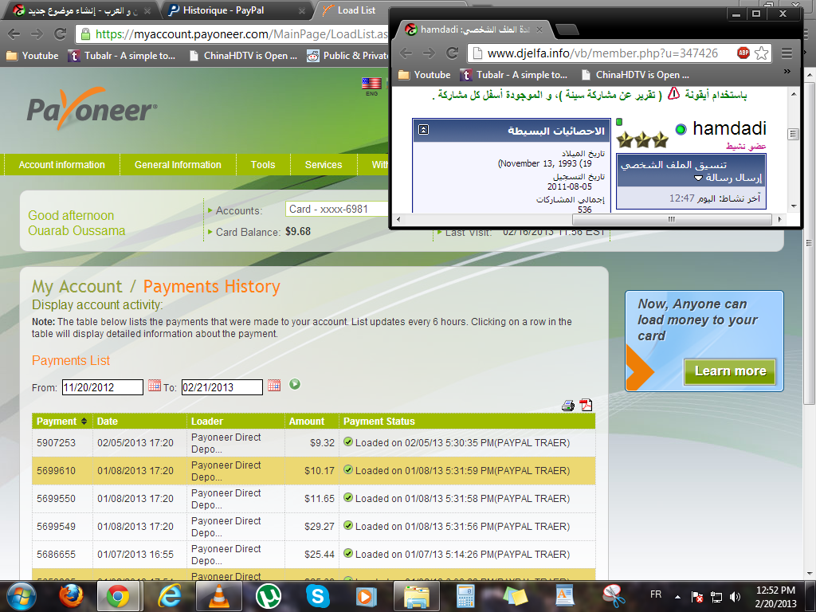
Task: Open the Tubalr bookmark in front window
Action: 514,74
